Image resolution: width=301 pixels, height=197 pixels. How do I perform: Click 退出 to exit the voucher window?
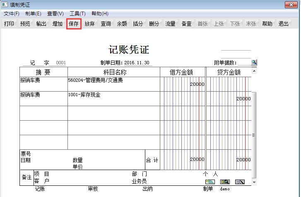(x=284, y=24)
